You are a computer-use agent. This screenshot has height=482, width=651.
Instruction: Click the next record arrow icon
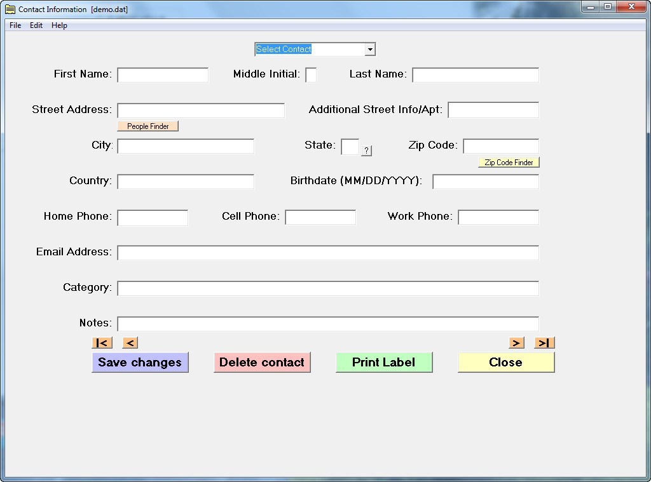[516, 342]
